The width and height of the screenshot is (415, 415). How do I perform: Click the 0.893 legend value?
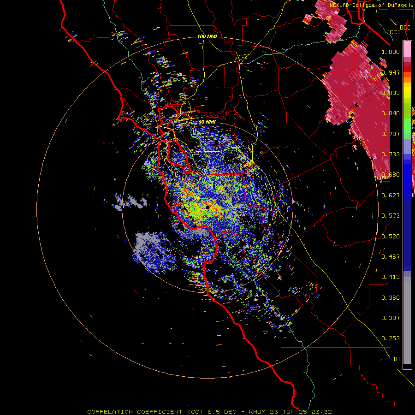pos(391,93)
